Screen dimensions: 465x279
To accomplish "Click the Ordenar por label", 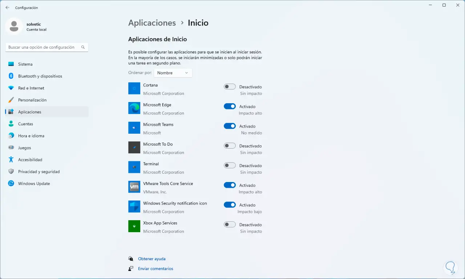I will point(140,73).
